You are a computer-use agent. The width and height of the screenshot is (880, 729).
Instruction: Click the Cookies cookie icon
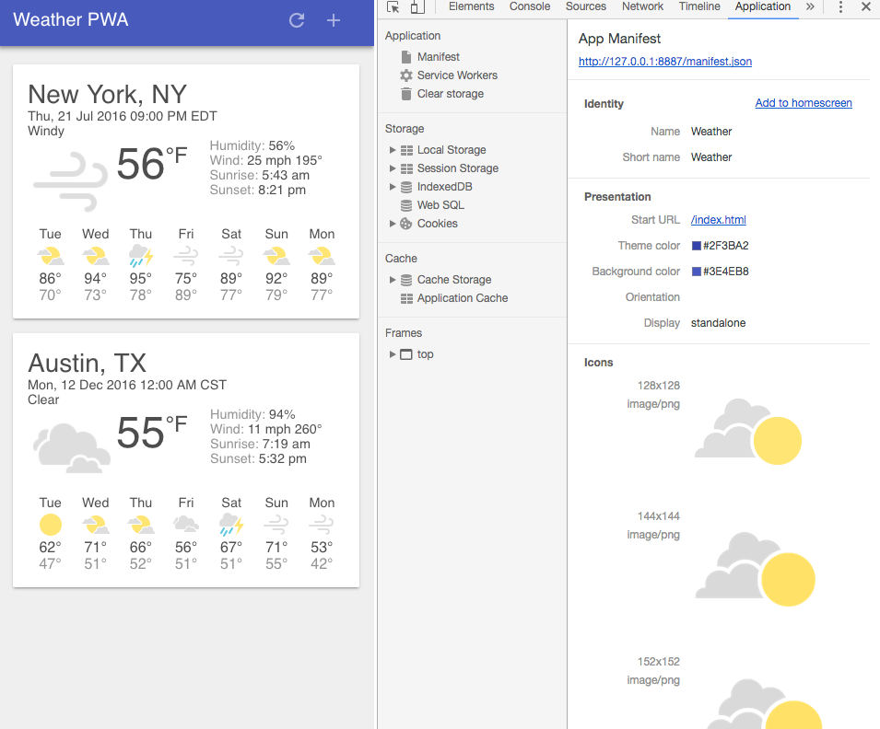coord(405,223)
